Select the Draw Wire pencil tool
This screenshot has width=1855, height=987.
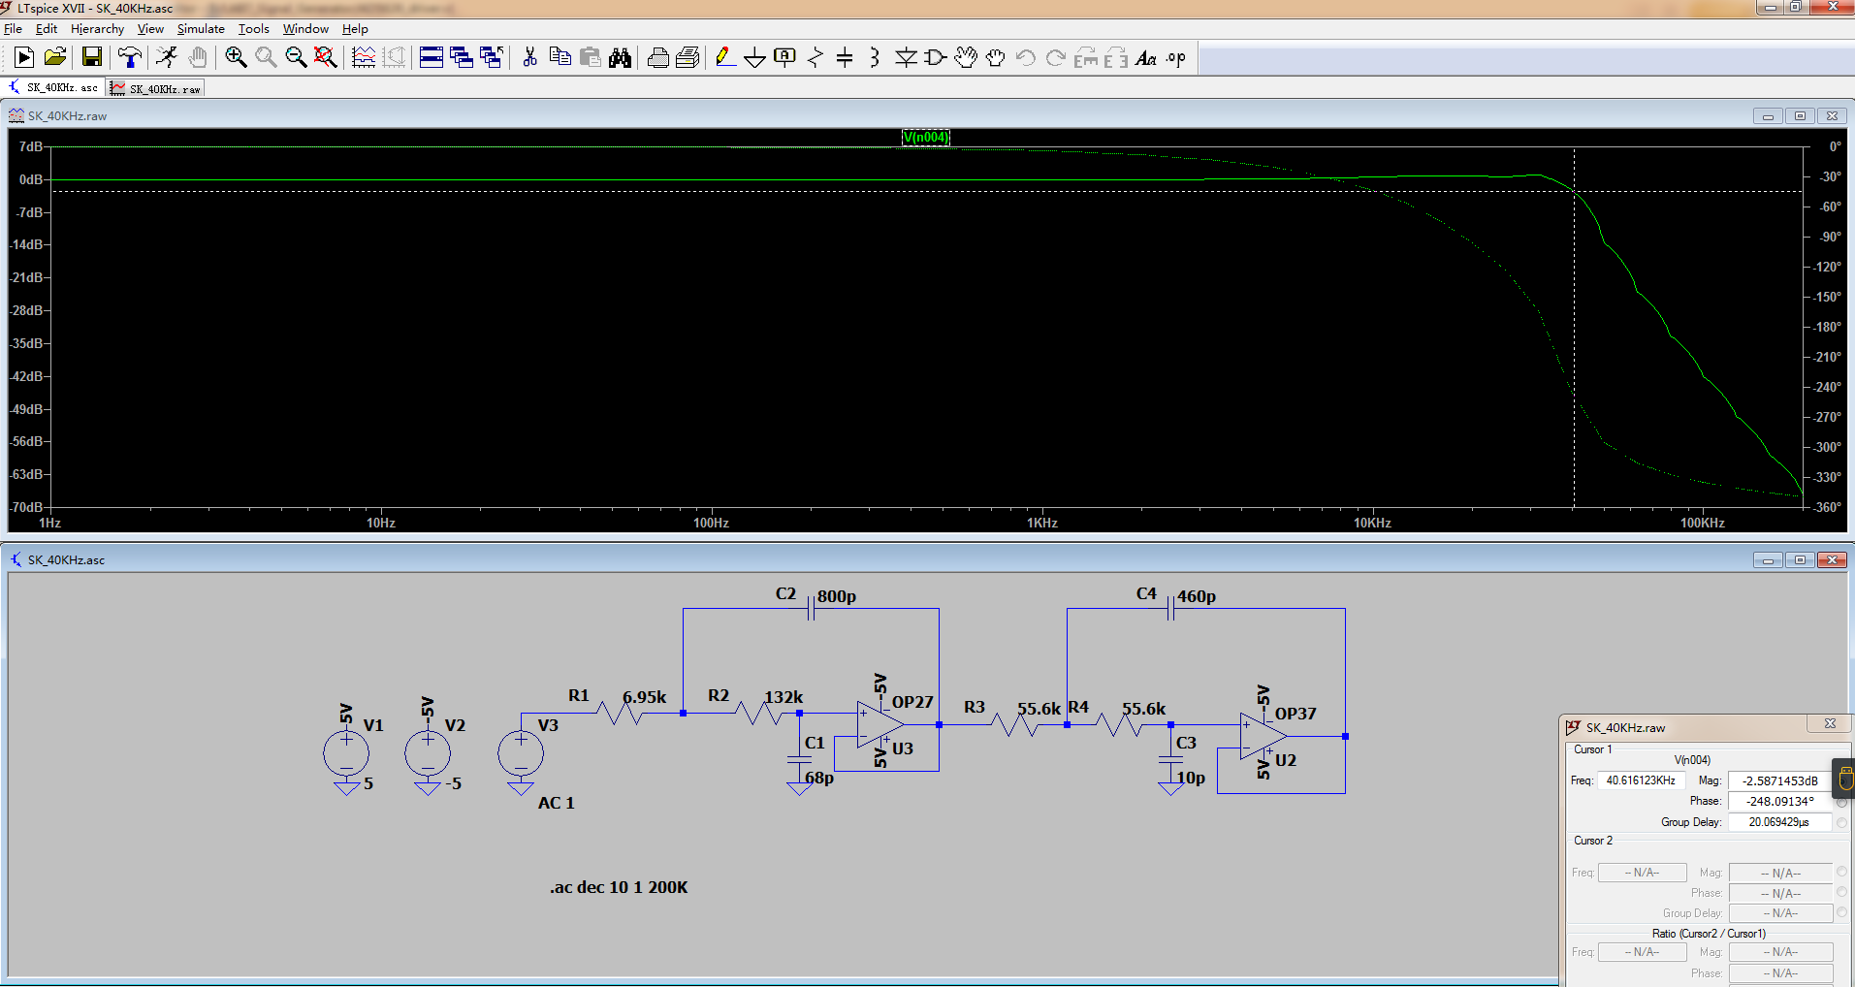pos(723,58)
